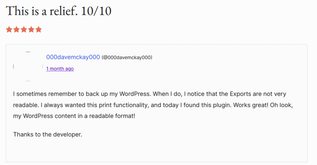The height and width of the screenshot is (165, 317).
Task: Click "10/10" in the review heading
Action: 97,11
